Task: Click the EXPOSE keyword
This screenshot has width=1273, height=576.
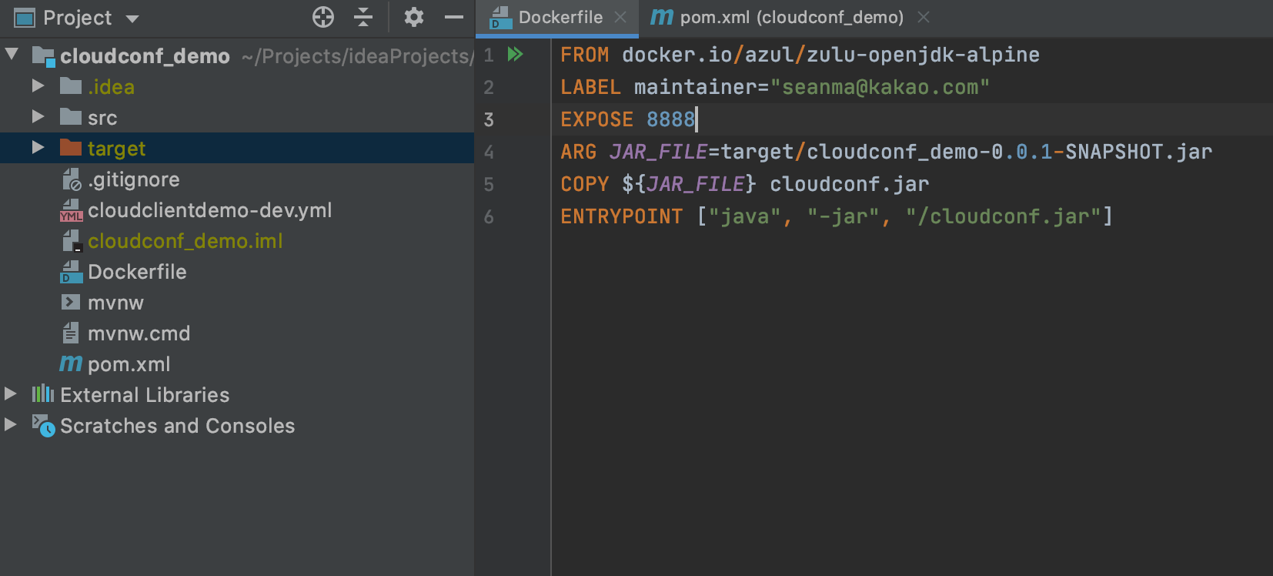Action: [596, 119]
